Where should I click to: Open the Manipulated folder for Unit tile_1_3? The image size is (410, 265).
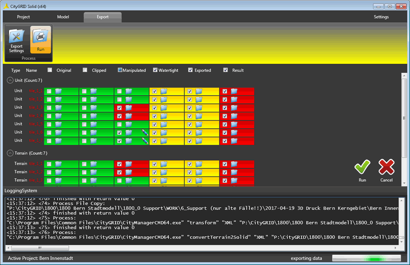pyautogui.click(x=129, y=108)
